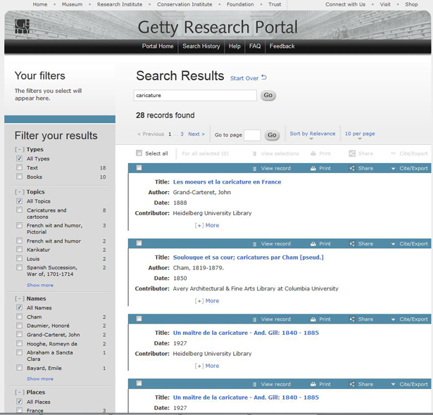Image resolution: width=433 pixels, height=415 pixels.
Task: Go to Research Institute top link
Action: coord(120,4)
